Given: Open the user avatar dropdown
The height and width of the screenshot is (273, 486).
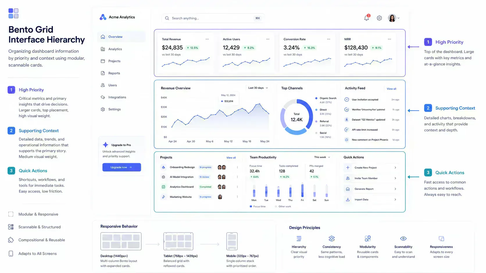Looking at the screenshot, I should [394, 18].
